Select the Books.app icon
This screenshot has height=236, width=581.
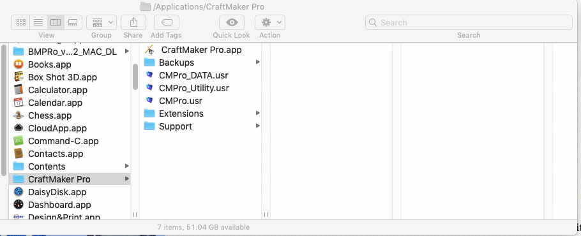[19, 64]
